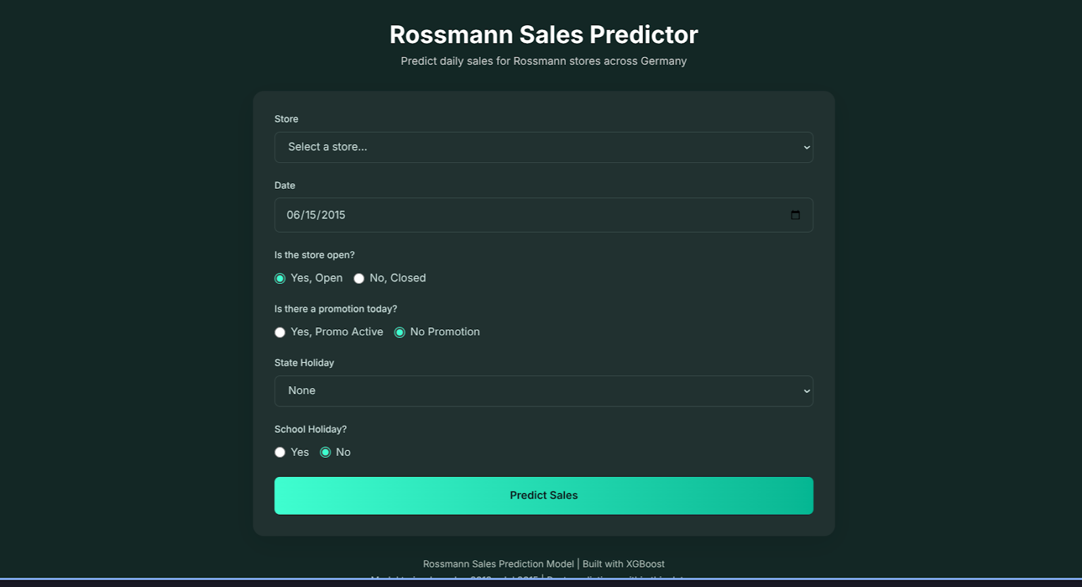Set School Holiday to Yes
Image resolution: width=1082 pixels, height=587 pixels.
click(x=280, y=452)
